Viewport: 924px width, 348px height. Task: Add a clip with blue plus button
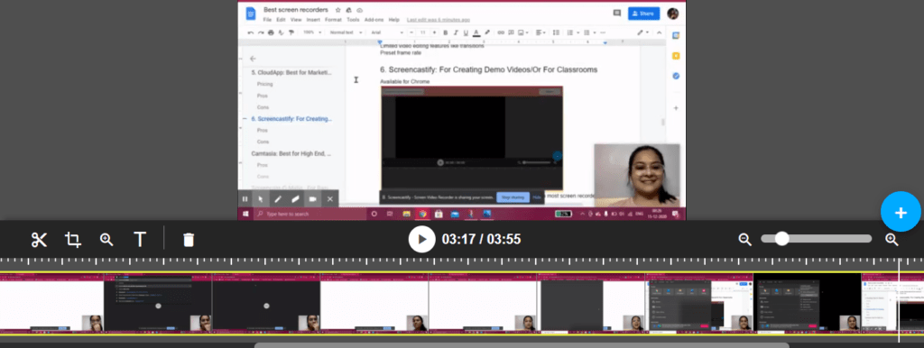click(x=901, y=213)
